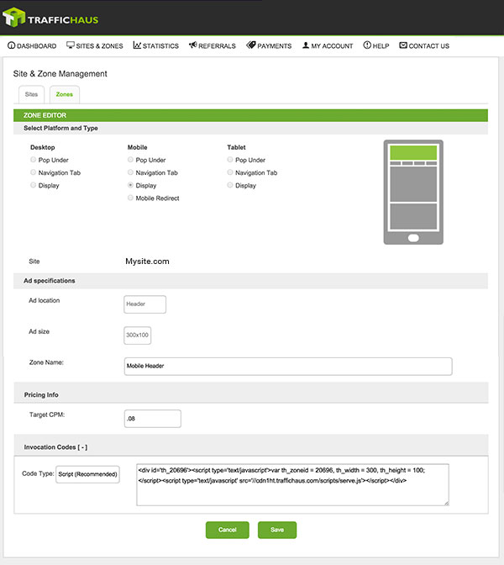Click the Payments tag icon

pyautogui.click(x=251, y=45)
